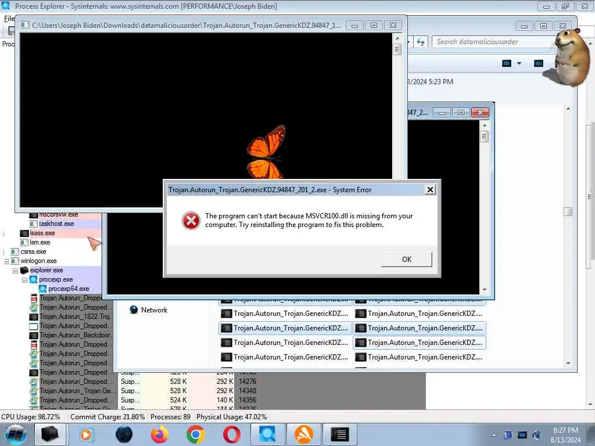Launch Google Chrome from the taskbar
Screen dimensions: 595x446
click(195, 434)
